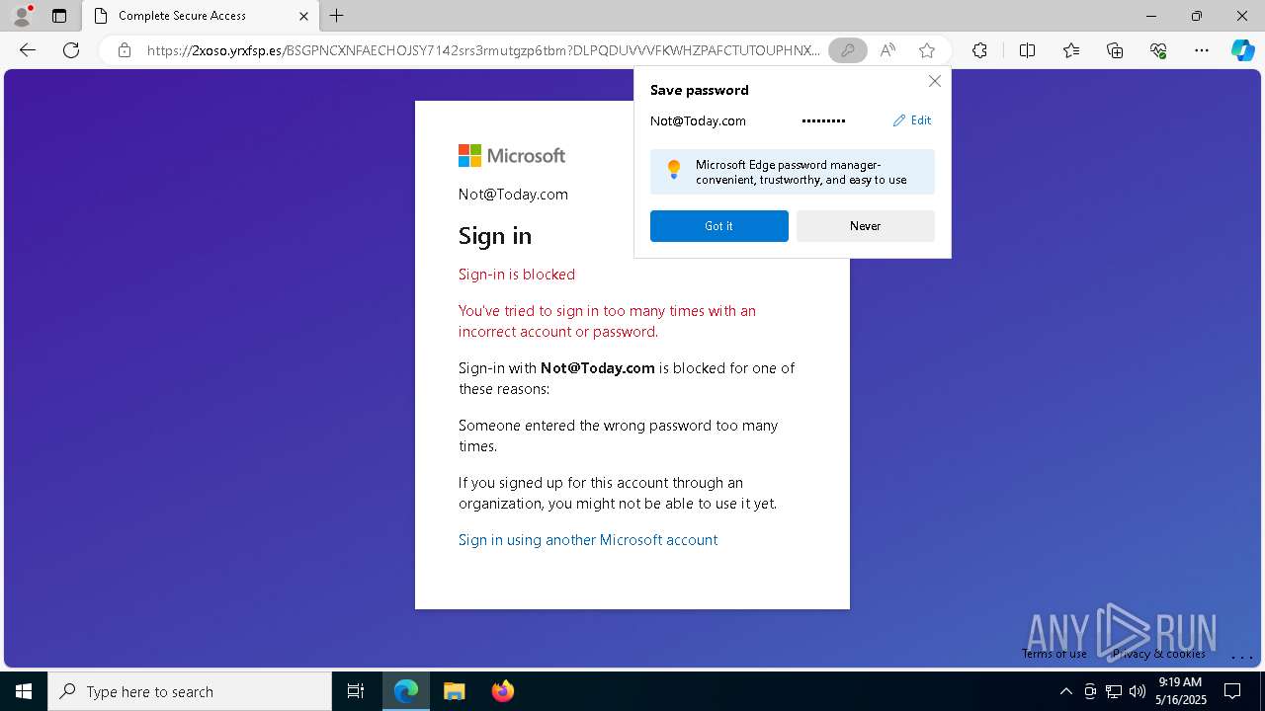
Task: View site information lock icon
Action: pyautogui.click(x=125, y=50)
